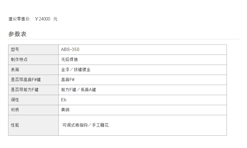Click the 调性 row label
The height and width of the screenshot is (148, 247).
[15, 100]
